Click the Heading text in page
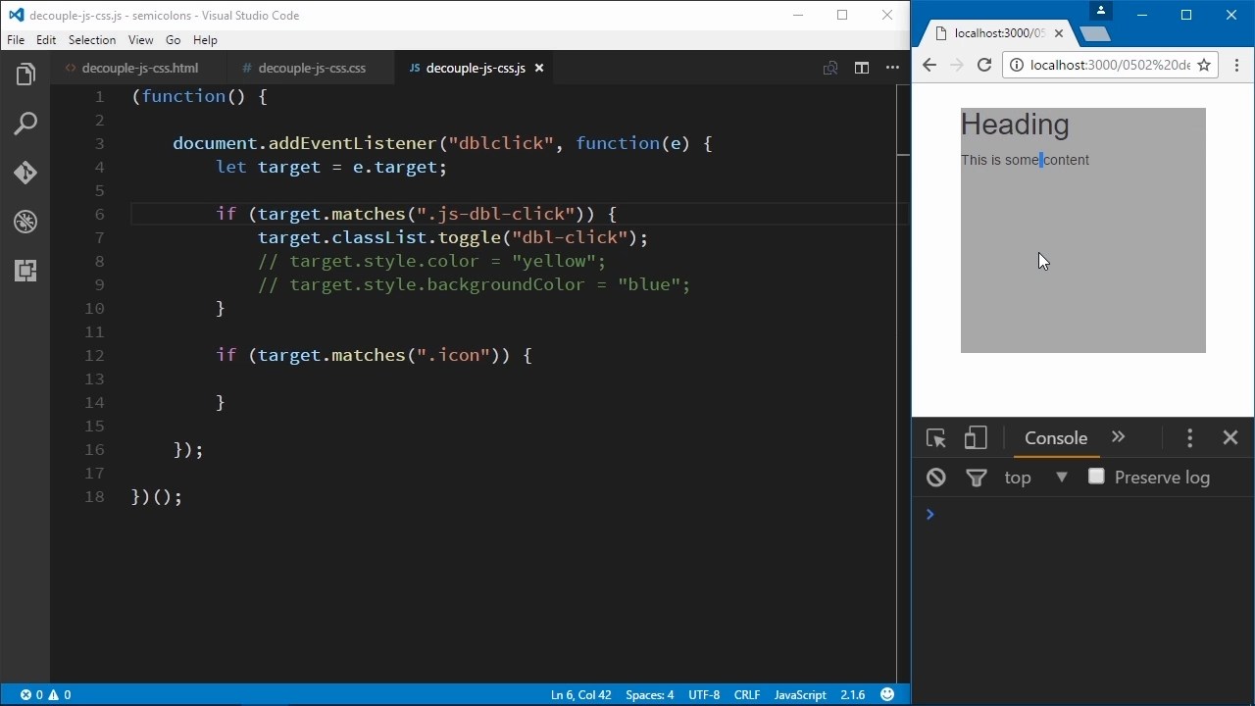Image resolution: width=1255 pixels, height=706 pixels. click(1015, 125)
